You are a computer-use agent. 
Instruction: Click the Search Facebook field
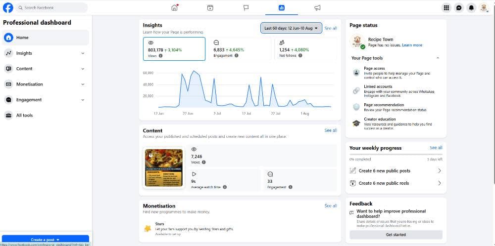click(x=51, y=7)
